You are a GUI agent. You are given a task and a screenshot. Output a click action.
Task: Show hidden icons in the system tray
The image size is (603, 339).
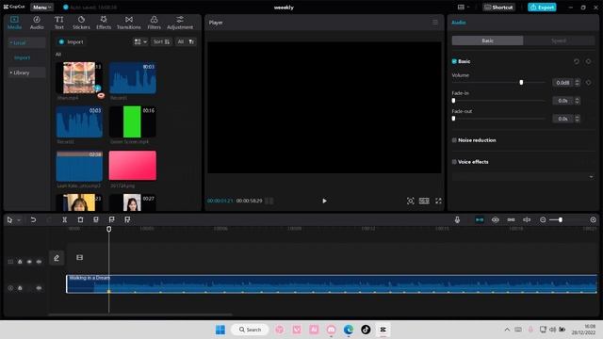[507, 330]
